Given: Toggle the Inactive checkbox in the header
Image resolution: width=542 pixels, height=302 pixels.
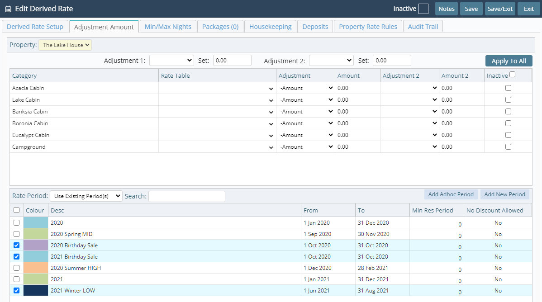Looking at the screenshot, I should pos(423,9).
